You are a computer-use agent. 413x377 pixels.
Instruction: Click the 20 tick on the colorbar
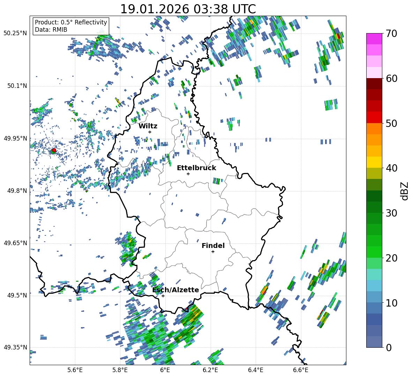[391, 258]
